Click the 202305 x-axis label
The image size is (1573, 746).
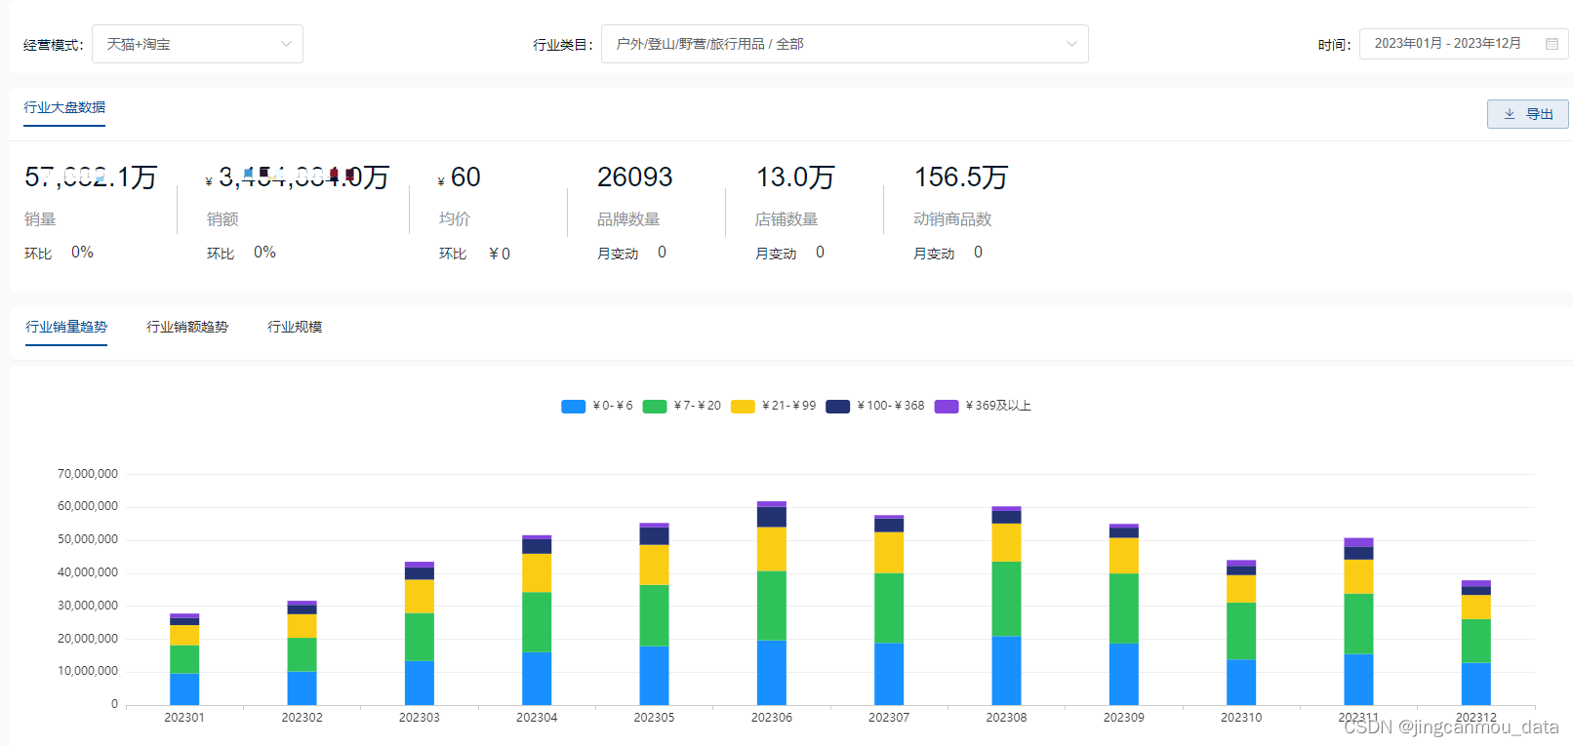[654, 718]
